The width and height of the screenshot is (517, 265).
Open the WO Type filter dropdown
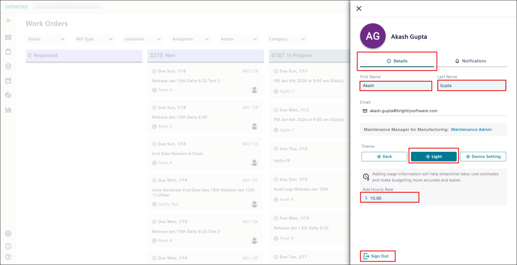[x=95, y=39]
